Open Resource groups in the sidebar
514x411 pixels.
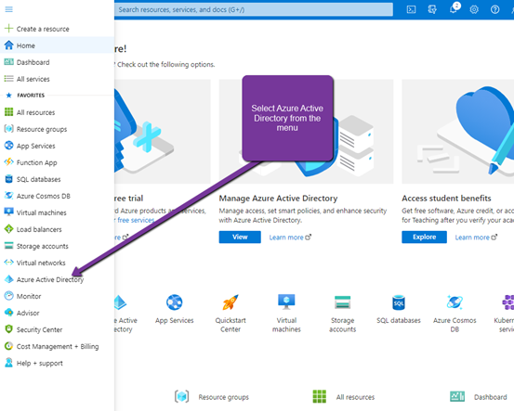[x=57, y=129]
